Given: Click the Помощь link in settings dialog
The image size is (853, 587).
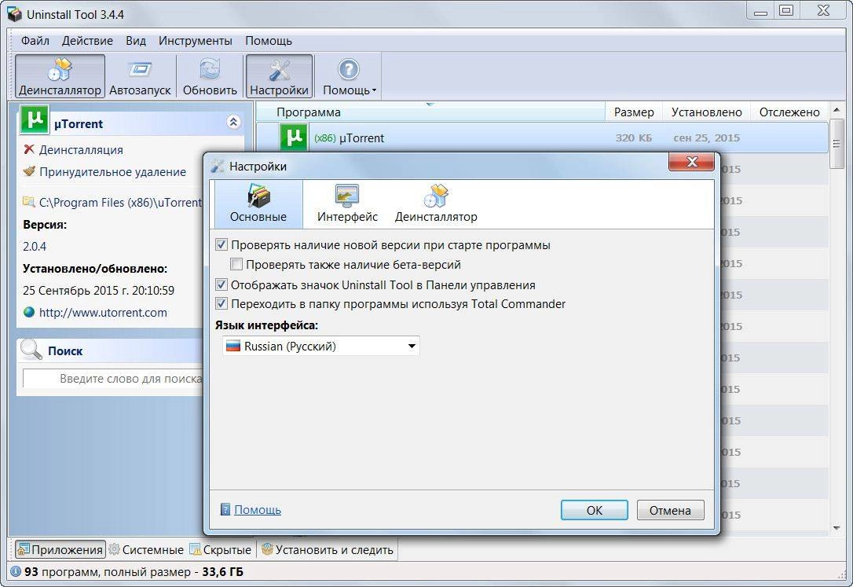Looking at the screenshot, I should (258, 510).
